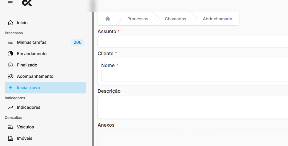288x146 pixels.
Task: Open Finalizado menu item
Action: 45,65
